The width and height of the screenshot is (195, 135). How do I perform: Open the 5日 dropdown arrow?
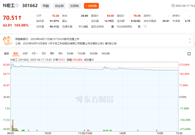pyautogui.click(x=37, y=54)
